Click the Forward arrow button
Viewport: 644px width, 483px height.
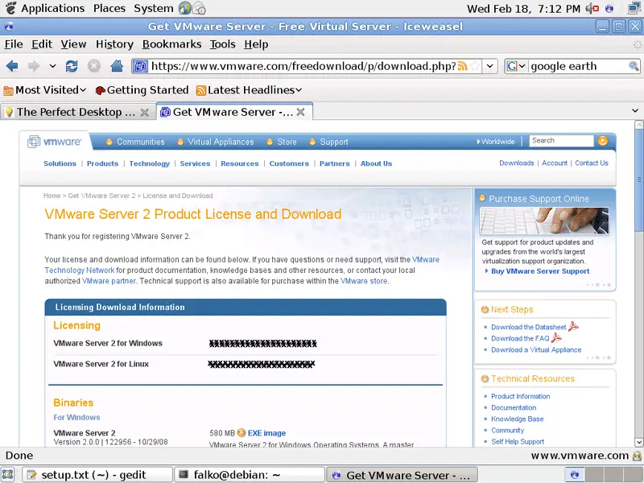coord(34,66)
